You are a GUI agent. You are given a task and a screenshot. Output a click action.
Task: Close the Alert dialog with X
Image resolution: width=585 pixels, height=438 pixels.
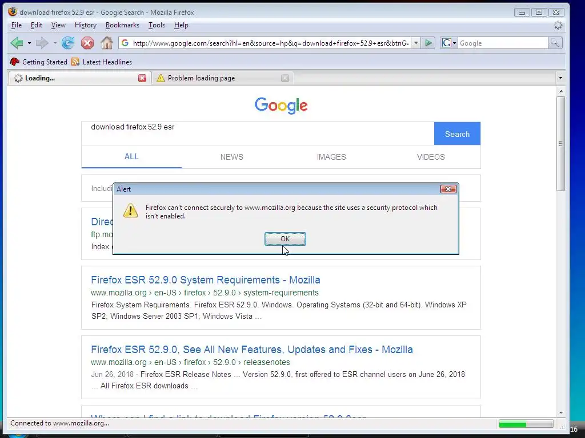[x=448, y=189]
